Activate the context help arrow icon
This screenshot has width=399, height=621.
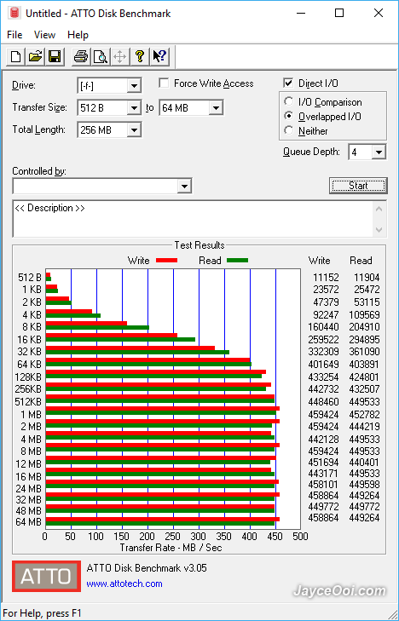[x=159, y=56]
